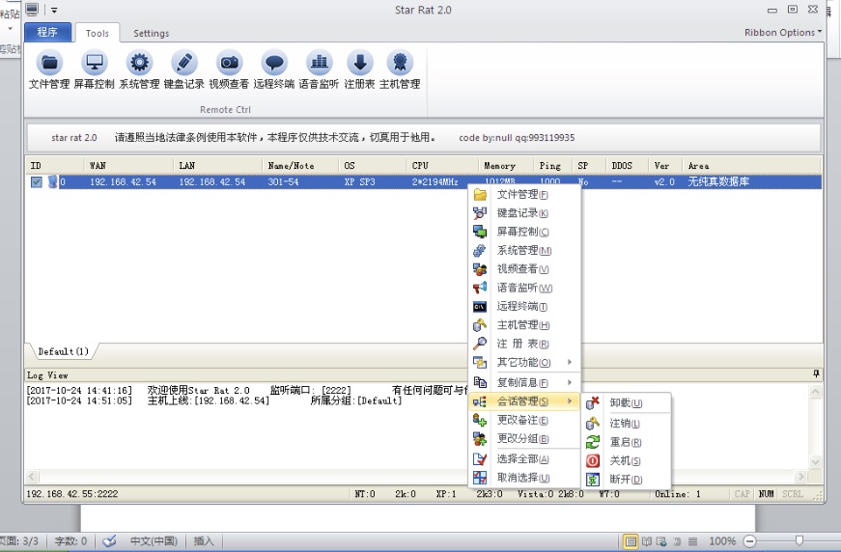This screenshot has width=841, height=552.
Task: Choose 键盘记录(K) in context menu
Action: (x=524, y=213)
